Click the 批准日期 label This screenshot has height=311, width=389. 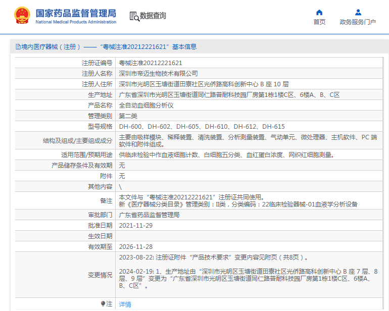pyautogui.click(x=100, y=226)
